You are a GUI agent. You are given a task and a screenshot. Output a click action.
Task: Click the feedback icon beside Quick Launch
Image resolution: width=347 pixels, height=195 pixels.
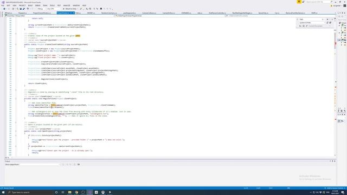pyautogui.click(x=304, y=2)
